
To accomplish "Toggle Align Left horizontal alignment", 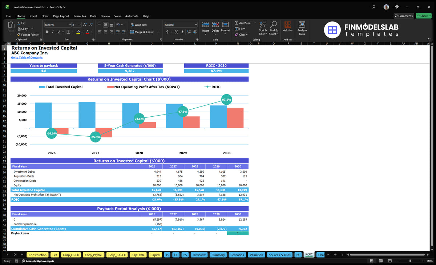I will pyautogui.click(x=100, y=32).
